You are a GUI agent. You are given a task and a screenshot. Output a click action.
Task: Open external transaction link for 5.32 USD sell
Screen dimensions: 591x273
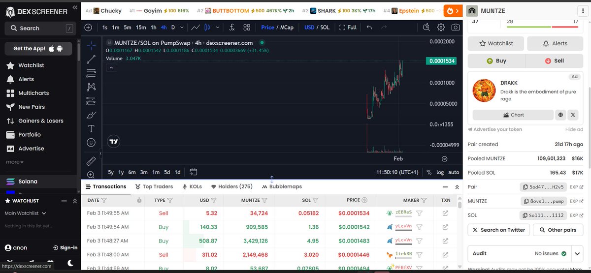(445, 213)
